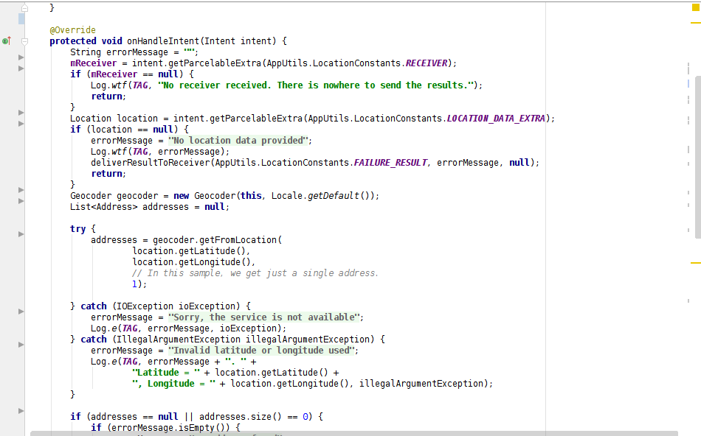Click the yellow inspection status square
The image size is (701, 436).
pos(696,7)
